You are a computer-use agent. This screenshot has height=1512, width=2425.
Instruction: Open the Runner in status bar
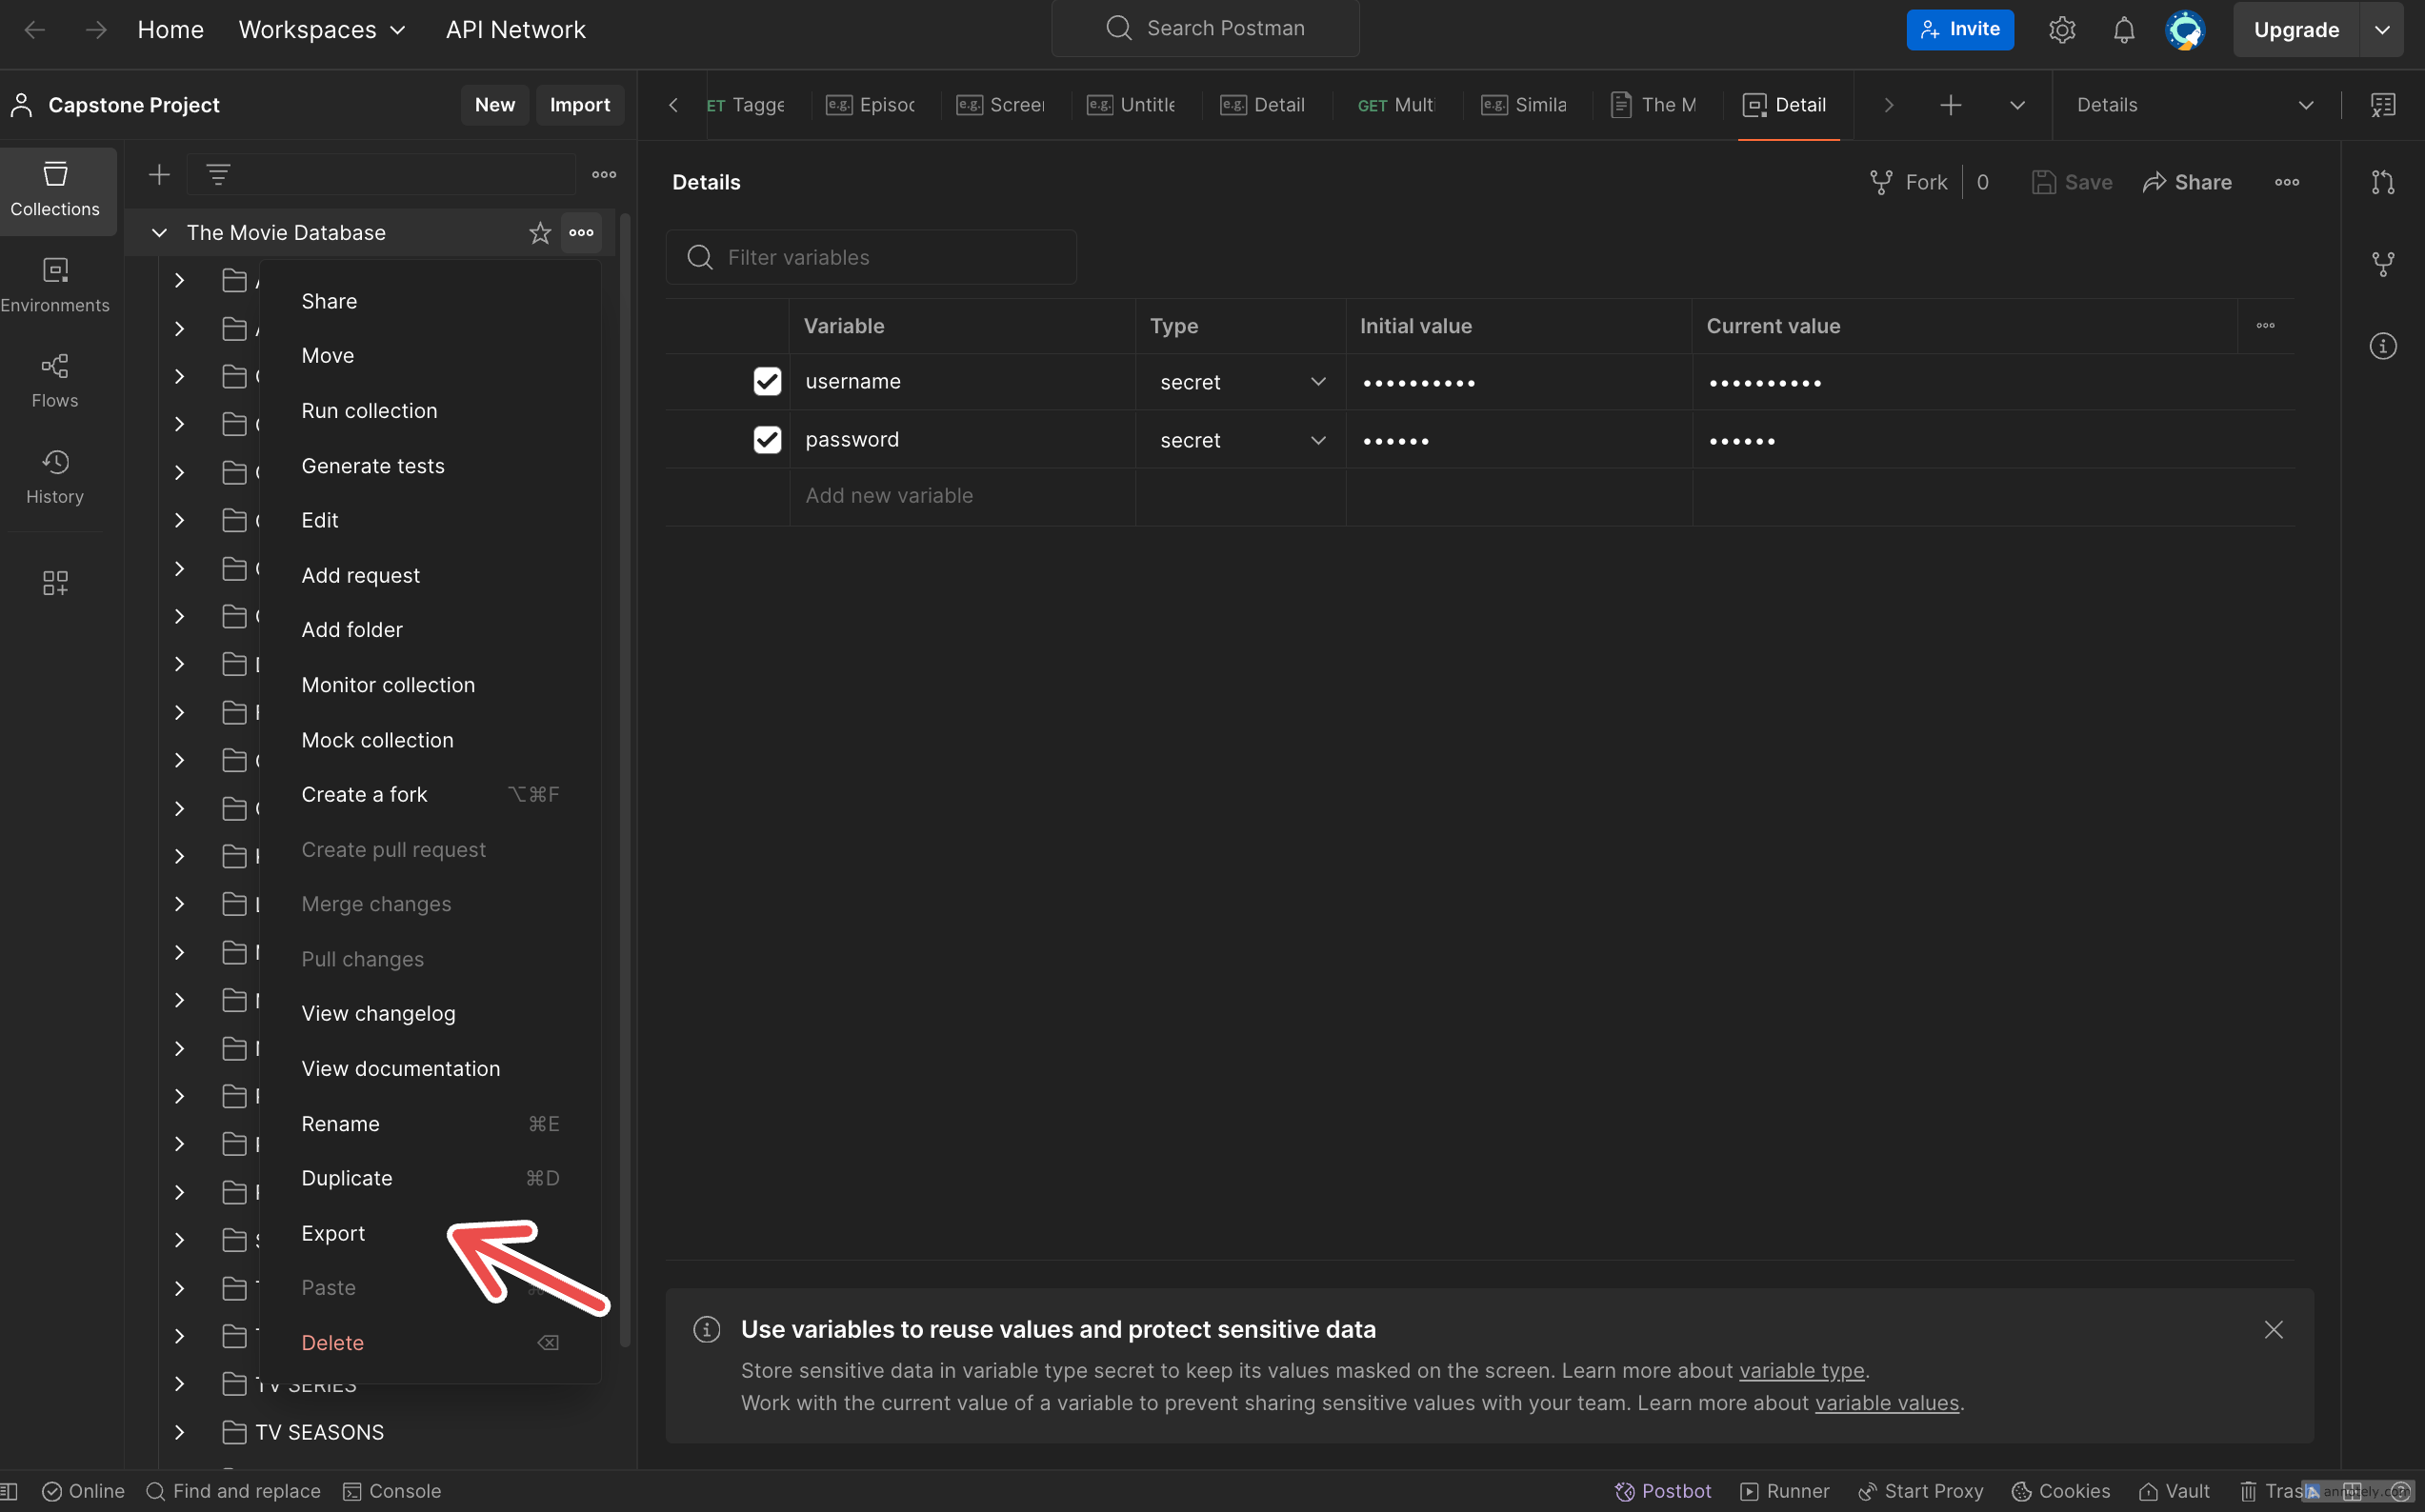coord(1784,1491)
